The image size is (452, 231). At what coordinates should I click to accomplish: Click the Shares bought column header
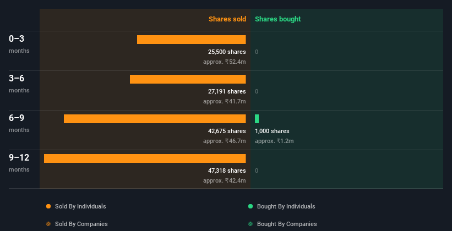[277, 19]
